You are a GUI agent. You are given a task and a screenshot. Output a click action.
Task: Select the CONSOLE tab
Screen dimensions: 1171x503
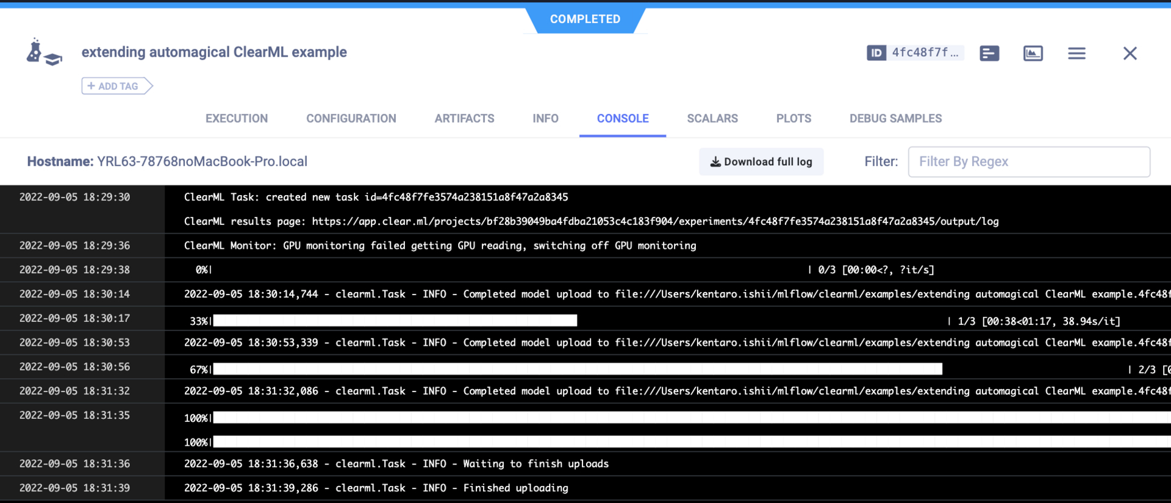click(x=623, y=118)
